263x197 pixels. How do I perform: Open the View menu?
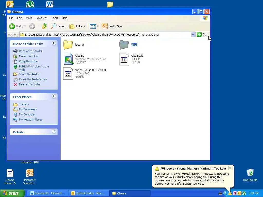point(29,18)
